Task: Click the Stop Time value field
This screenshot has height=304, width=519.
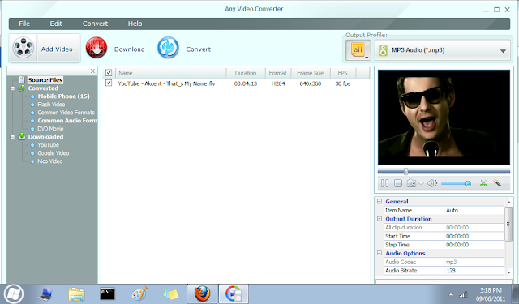Action: coord(474,245)
